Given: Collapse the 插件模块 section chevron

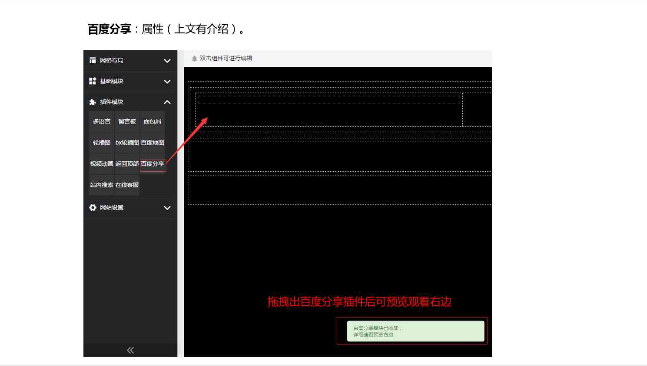Looking at the screenshot, I should coord(167,102).
